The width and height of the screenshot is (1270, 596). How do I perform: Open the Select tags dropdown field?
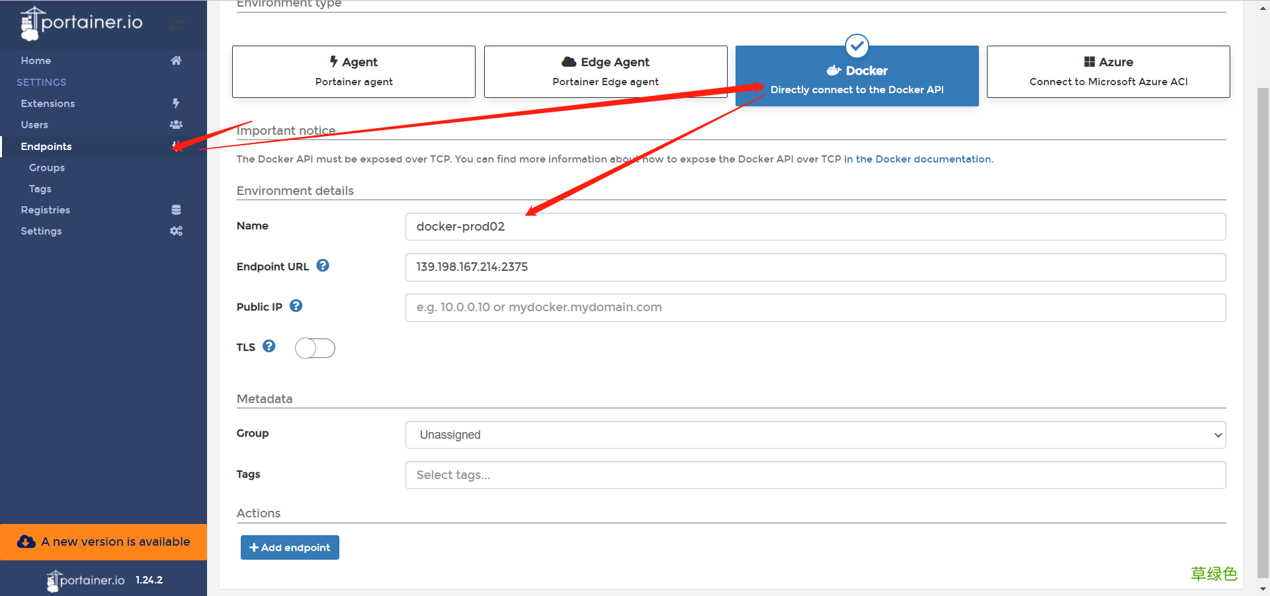point(816,475)
